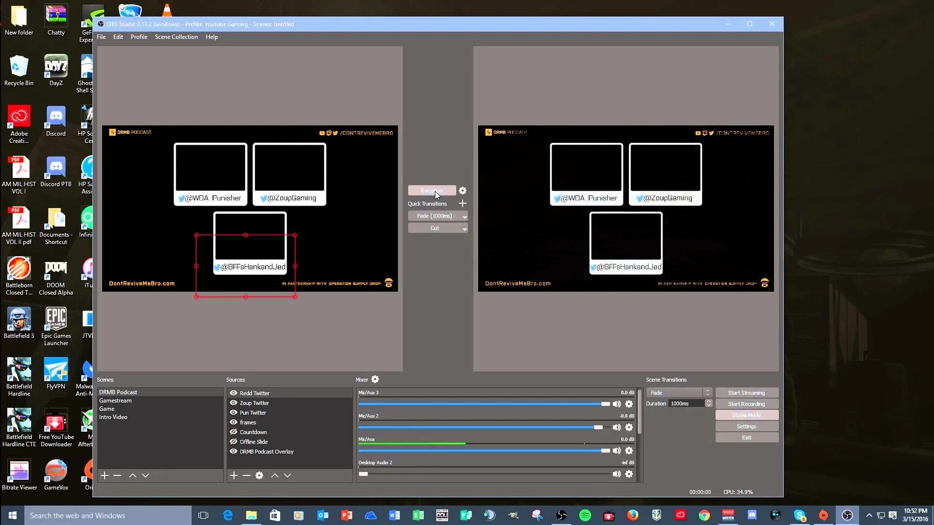Open the Profile menu
This screenshot has width=934, height=525.
(139, 36)
